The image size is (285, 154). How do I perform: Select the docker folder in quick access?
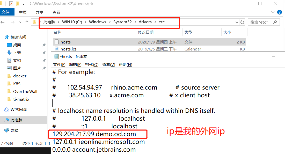(20, 76)
